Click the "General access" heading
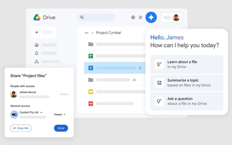This screenshot has height=145, width=232. (20, 106)
